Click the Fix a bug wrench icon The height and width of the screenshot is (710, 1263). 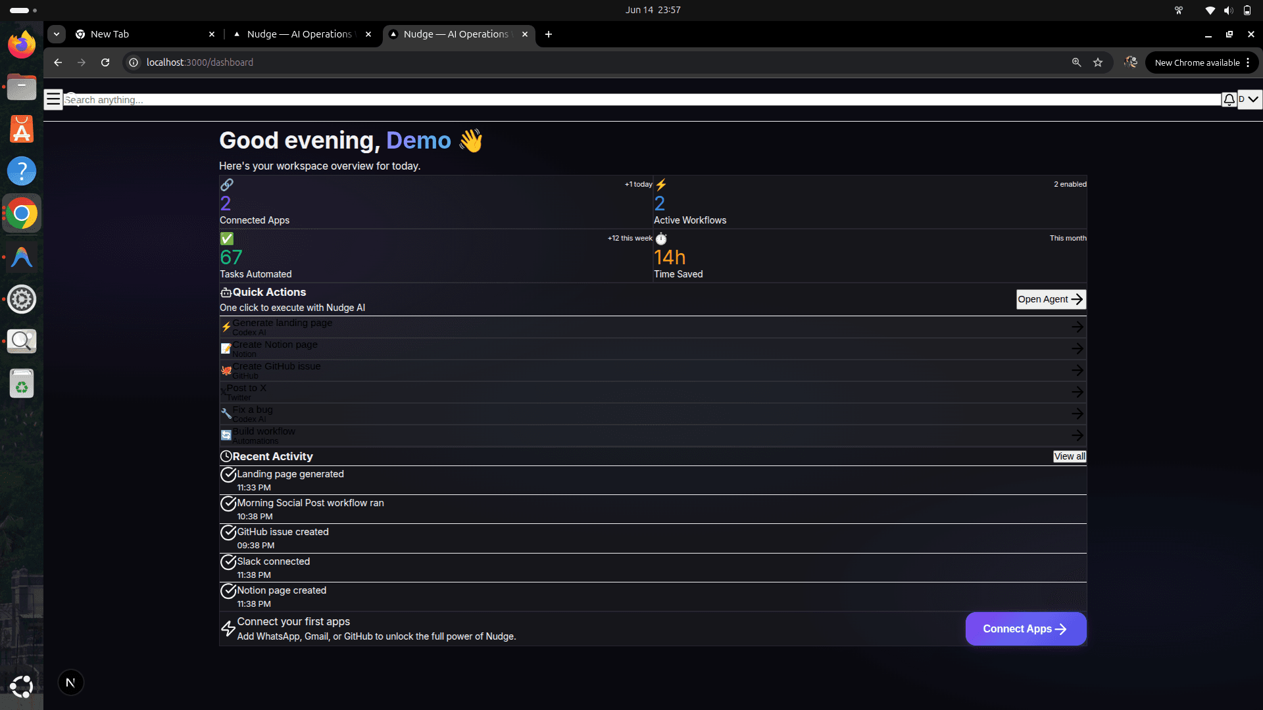coord(226,414)
